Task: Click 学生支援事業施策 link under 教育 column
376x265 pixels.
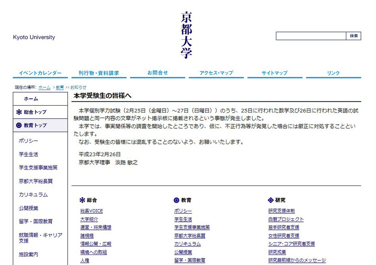Action: (192, 227)
